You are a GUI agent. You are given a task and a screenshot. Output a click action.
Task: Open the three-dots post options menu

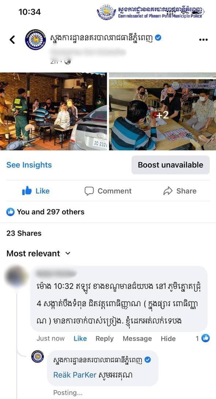203,40
